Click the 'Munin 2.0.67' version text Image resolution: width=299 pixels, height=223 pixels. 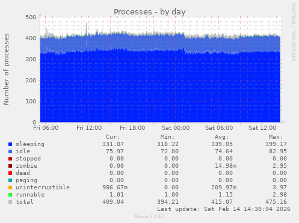149,216
